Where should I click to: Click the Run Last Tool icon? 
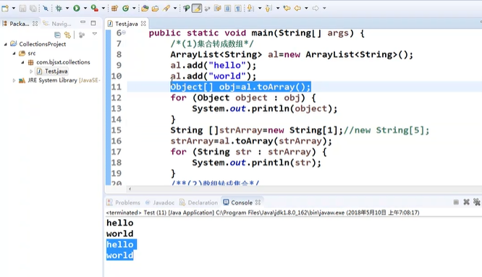tap(95, 8)
